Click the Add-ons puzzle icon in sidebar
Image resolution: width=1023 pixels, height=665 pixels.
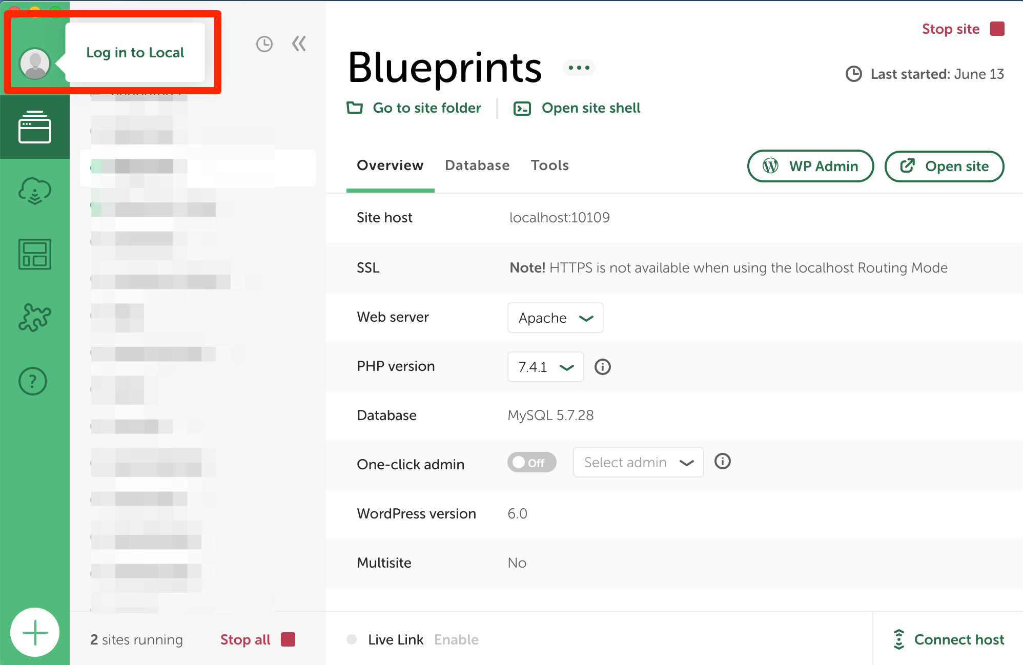[34, 318]
